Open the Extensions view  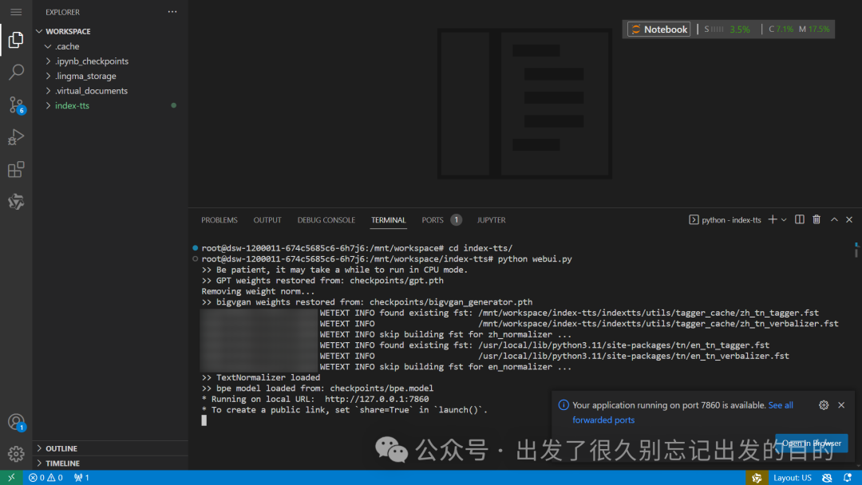[x=16, y=170]
